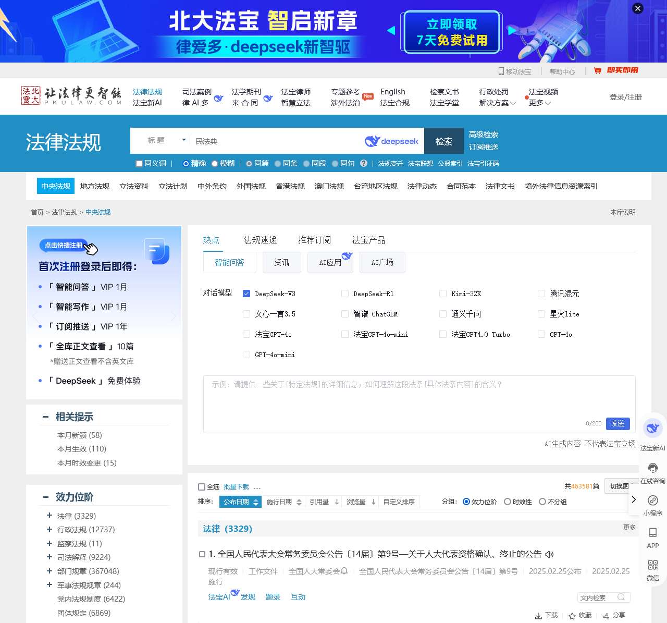Uncheck DeepSeek-V3 model checkbox
Image resolution: width=667 pixels, height=623 pixels.
pyautogui.click(x=246, y=294)
